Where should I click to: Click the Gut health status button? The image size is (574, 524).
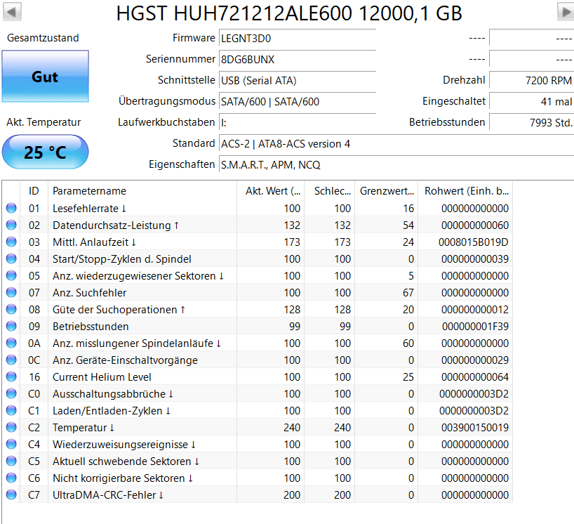click(x=45, y=77)
